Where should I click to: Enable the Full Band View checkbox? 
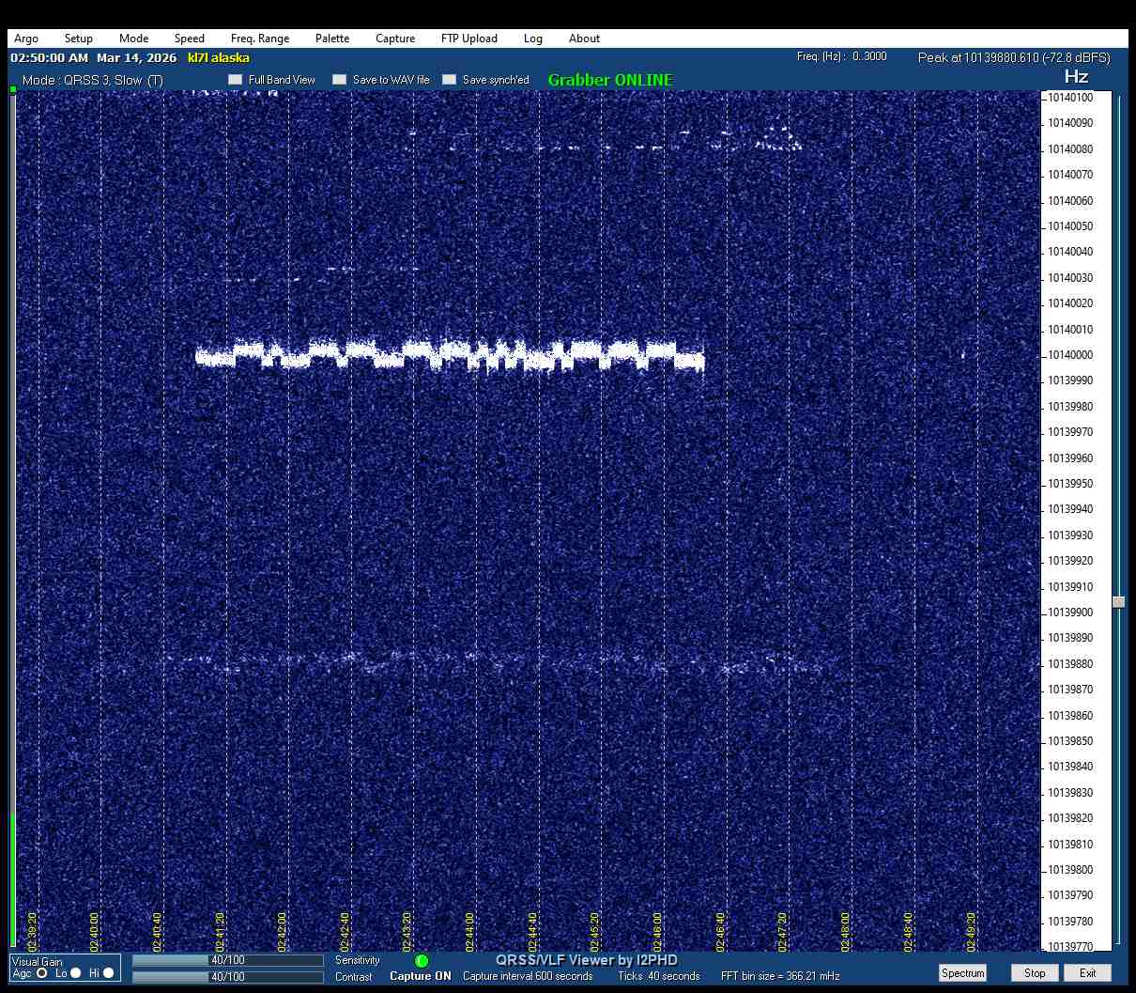tap(236, 80)
